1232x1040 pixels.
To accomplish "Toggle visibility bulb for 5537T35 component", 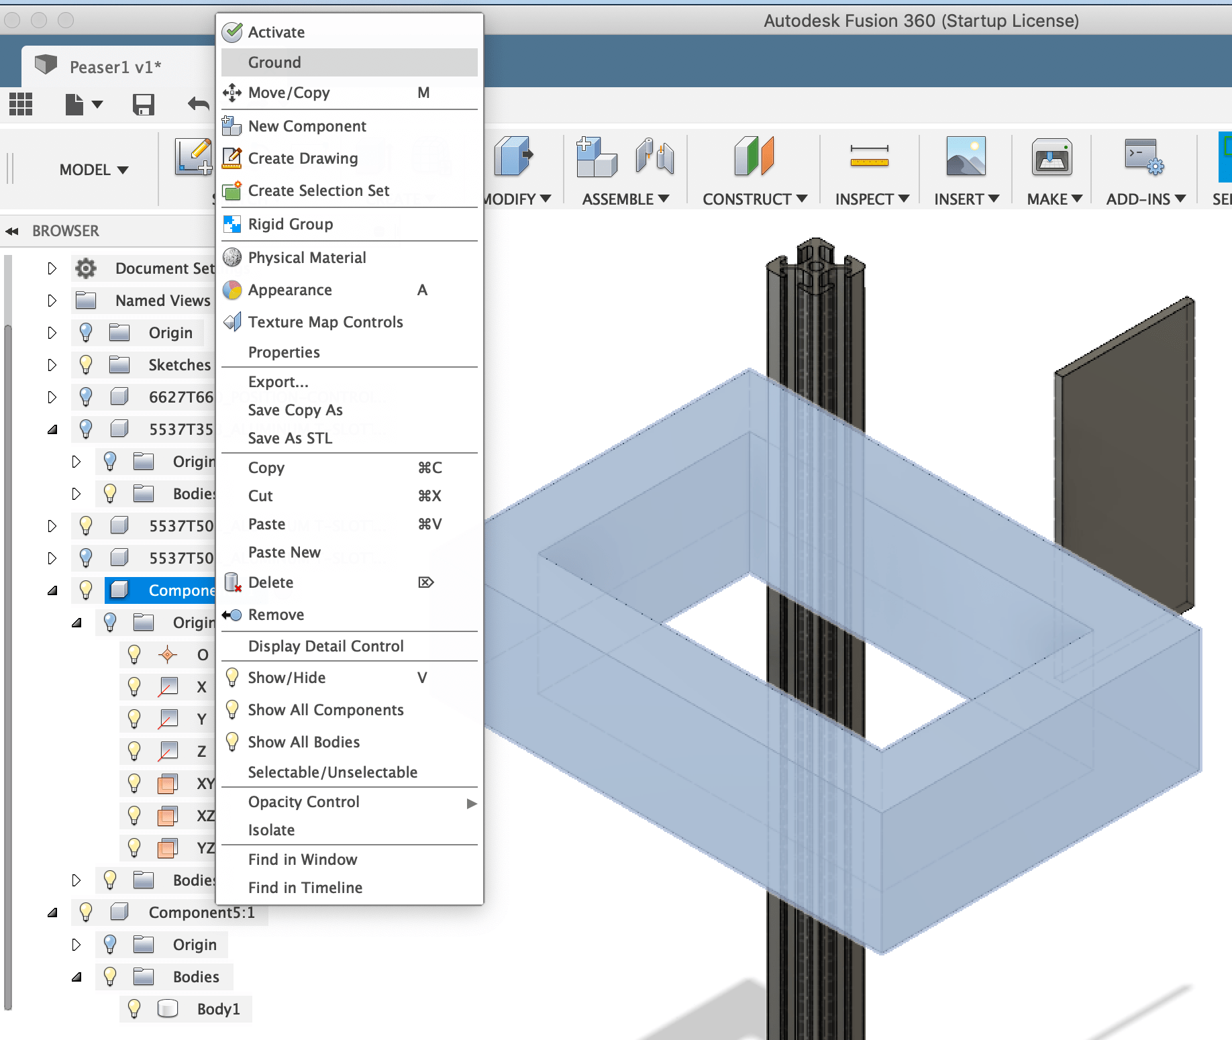I will (86, 429).
